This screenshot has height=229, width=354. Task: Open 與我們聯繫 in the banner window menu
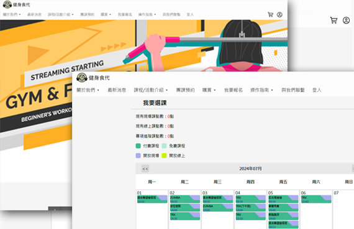tap(171, 14)
